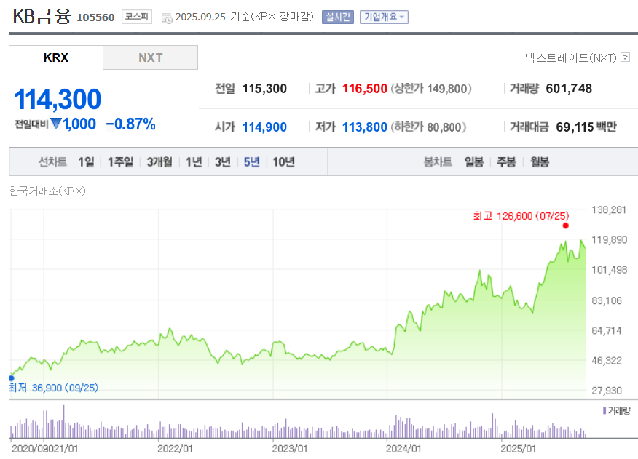
Task: Click the 고가 116,500 value
Action: tap(365, 89)
